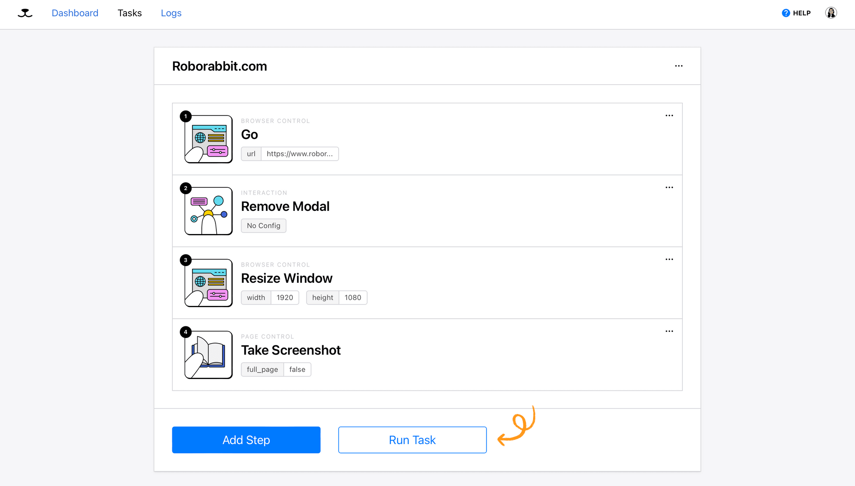Edit the url value on the Go step
Screen dimensions: 855x486
[x=300, y=154]
